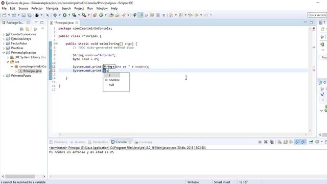The width and height of the screenshot is (327, 184).
Task: Click the Search flashlight toolbar icon
Action: [124, 15]
